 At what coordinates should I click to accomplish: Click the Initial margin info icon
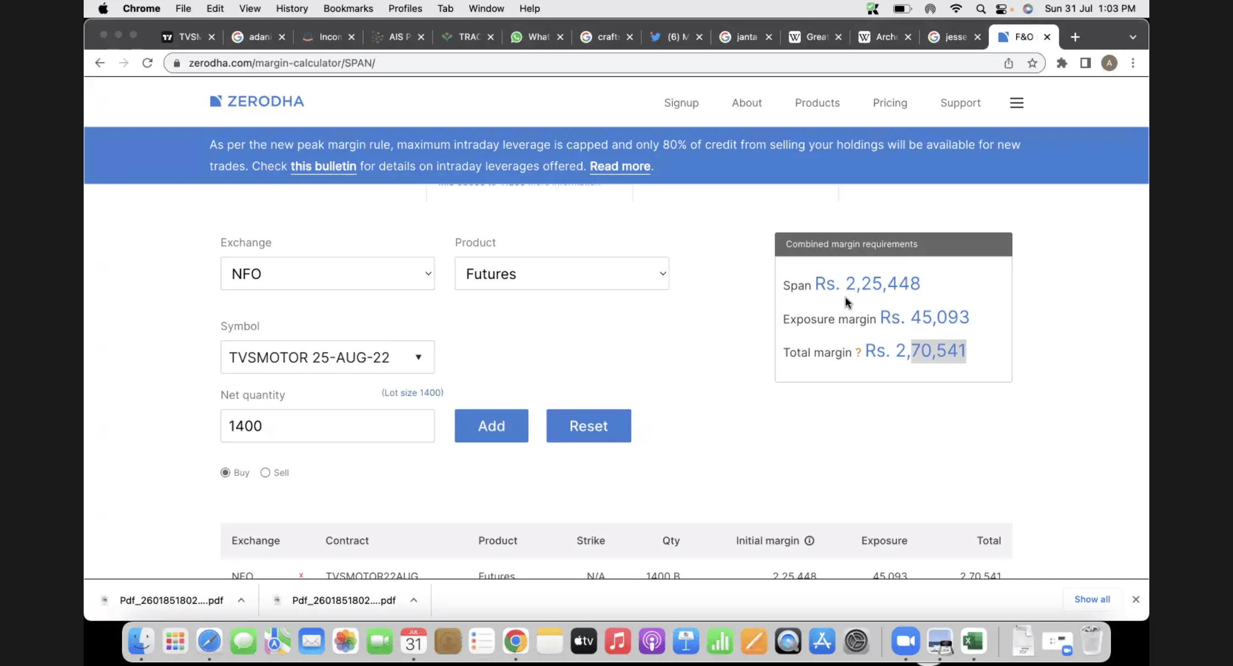click(x=809, y=541)
